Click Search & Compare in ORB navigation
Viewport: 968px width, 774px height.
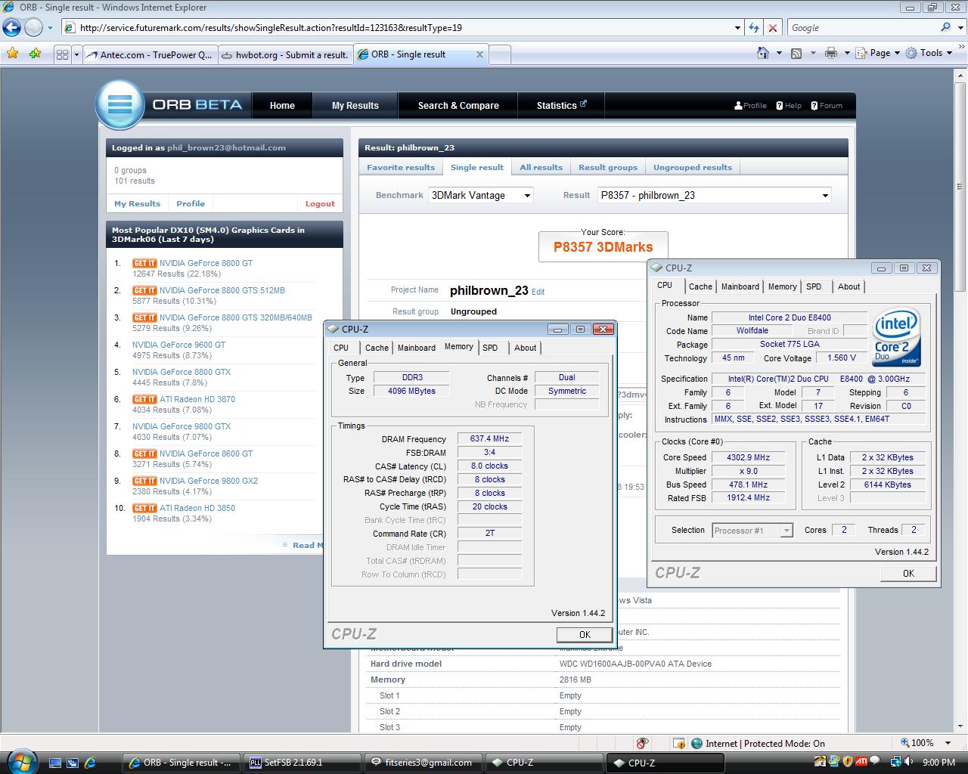tap(458, 105)
